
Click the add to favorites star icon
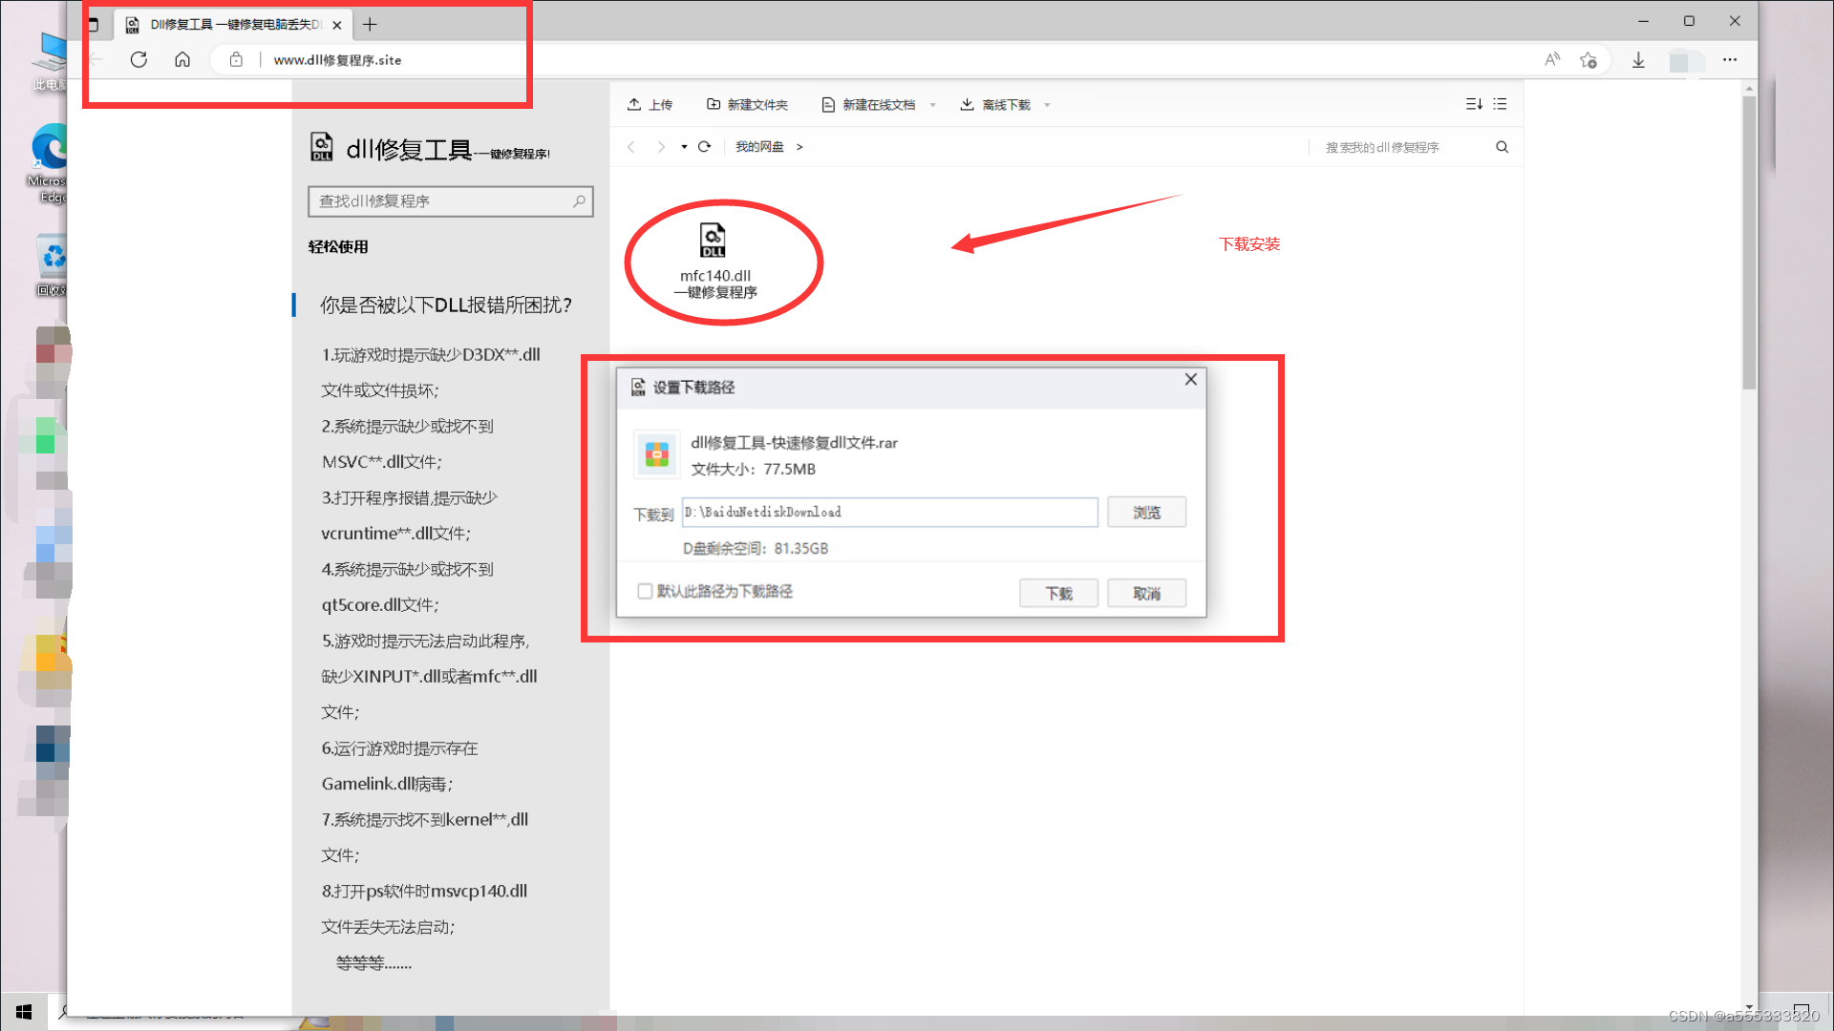click(1589, 60)
